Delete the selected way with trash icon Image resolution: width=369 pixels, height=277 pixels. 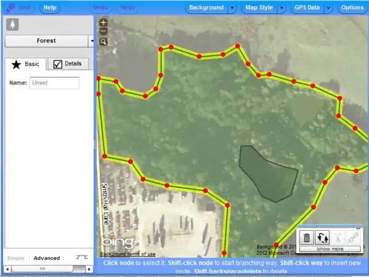pyautogui.click(x=306, y=237)
